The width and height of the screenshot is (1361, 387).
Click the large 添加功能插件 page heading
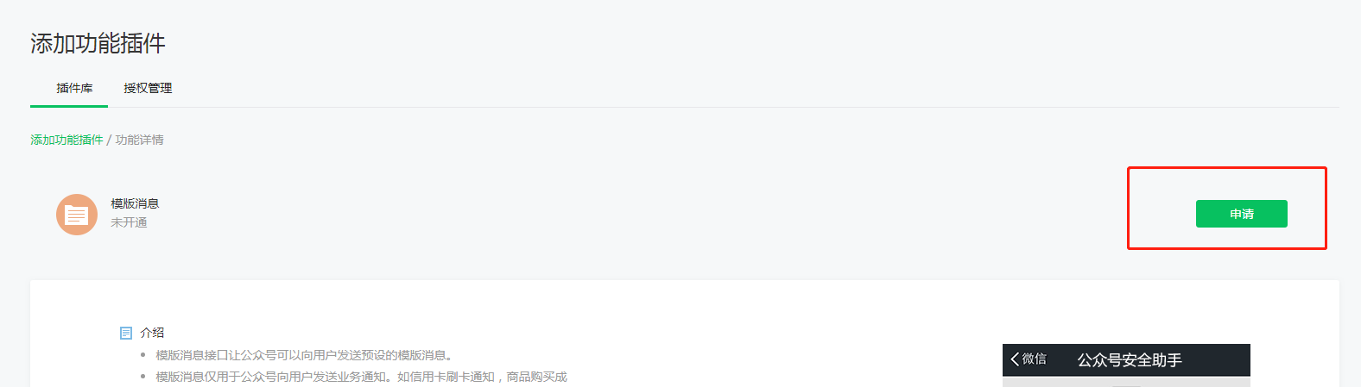click(x=98, y=43)
